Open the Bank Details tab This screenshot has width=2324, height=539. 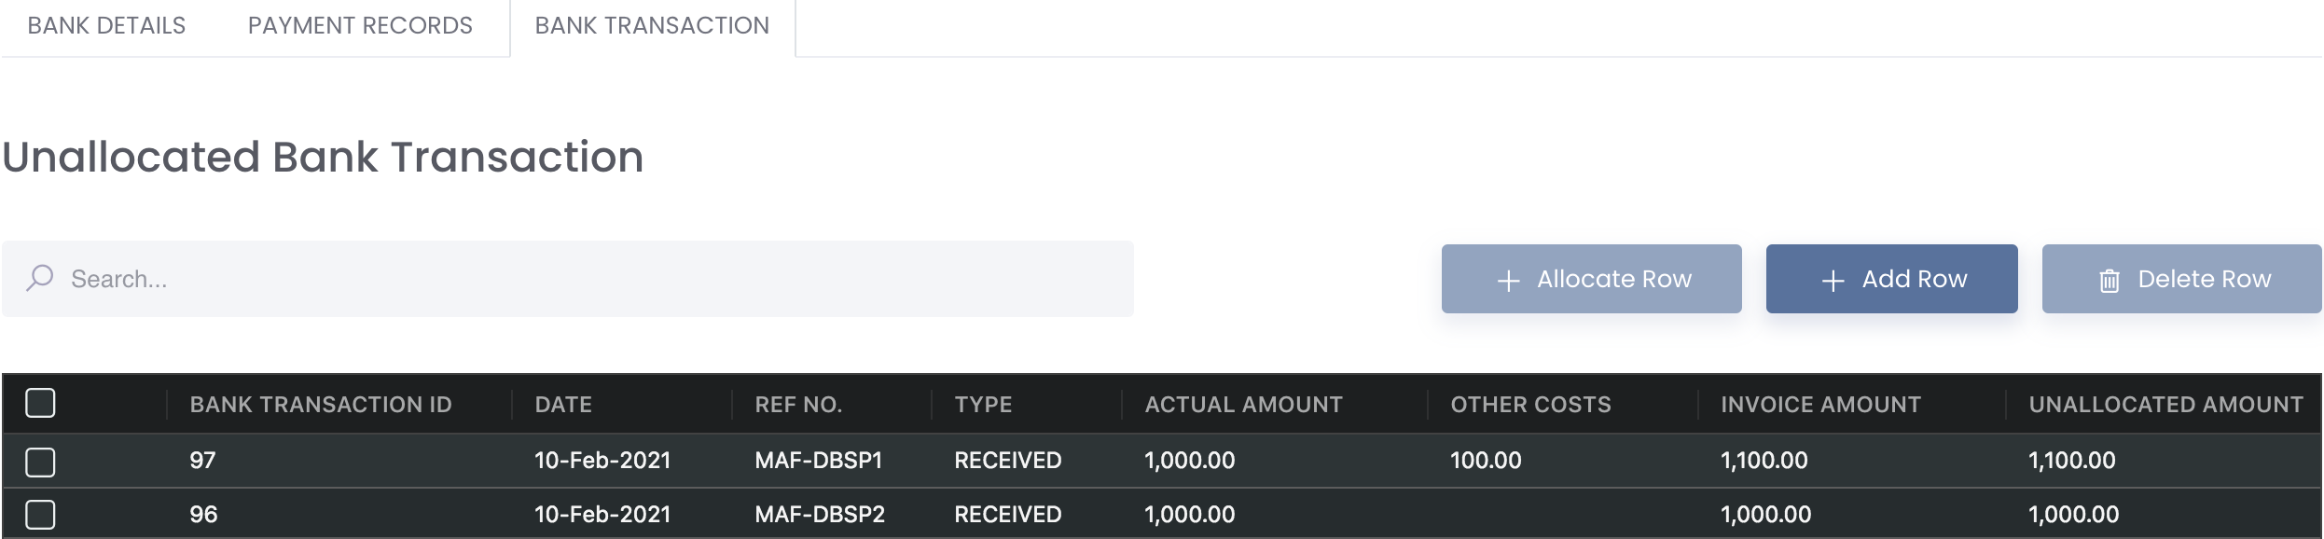point(106,25)
